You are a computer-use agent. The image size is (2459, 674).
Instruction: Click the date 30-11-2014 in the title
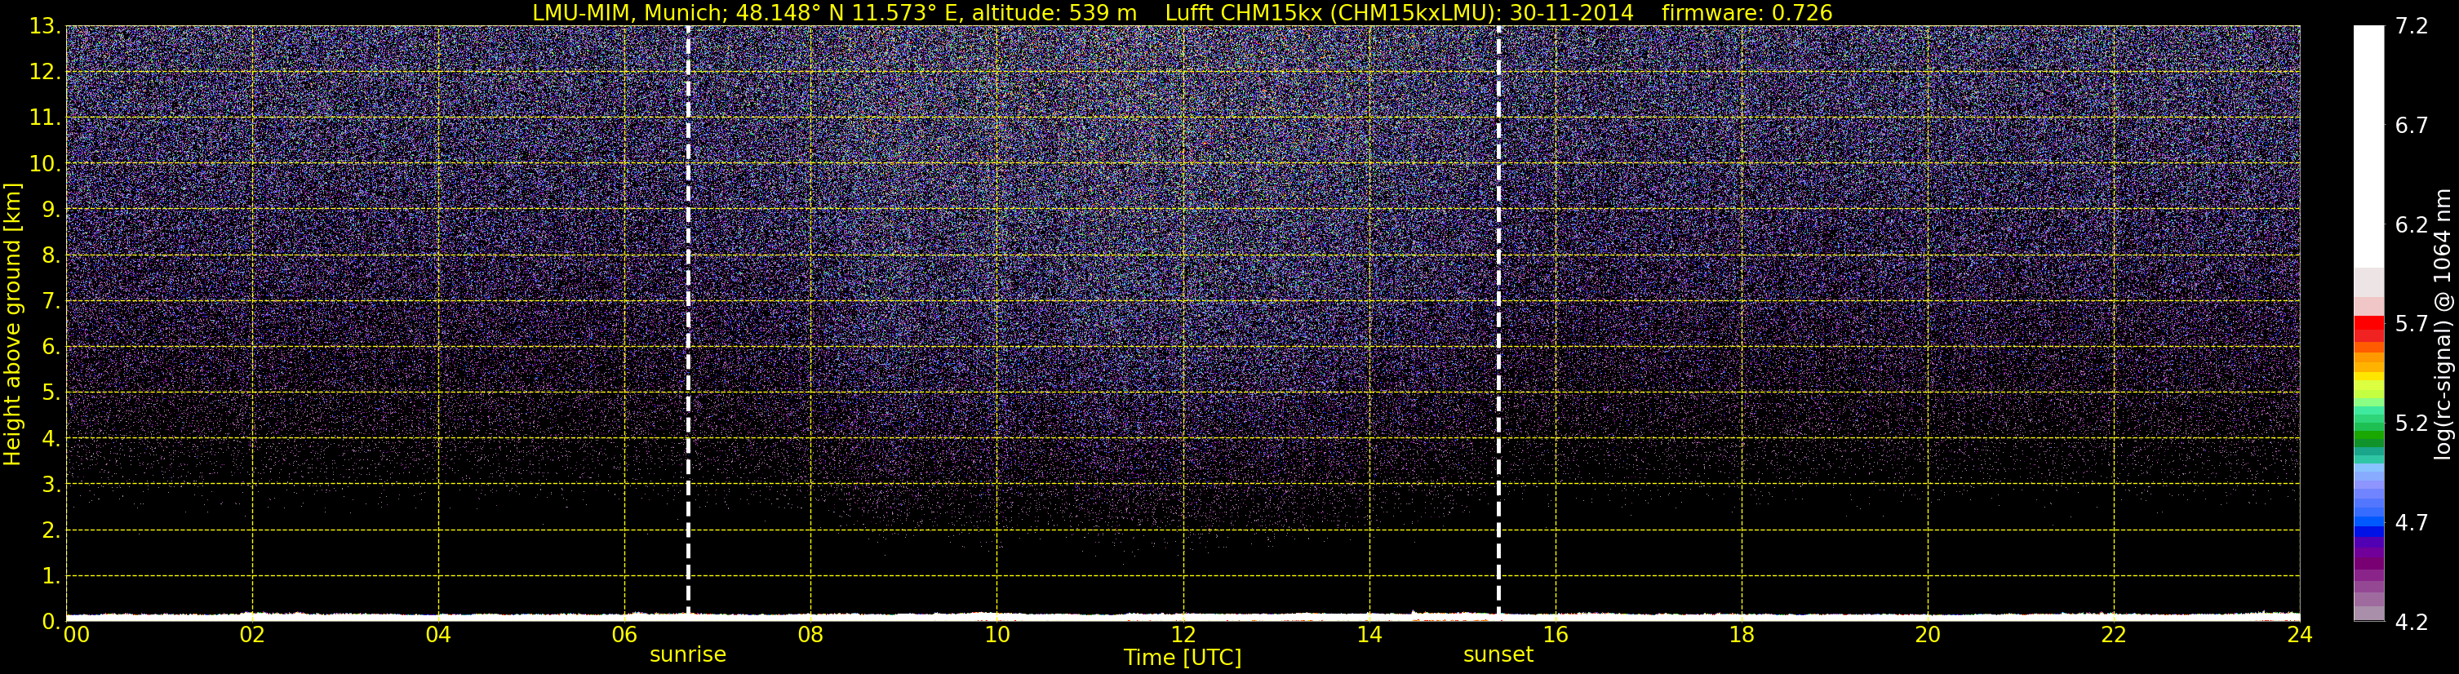pyautogui.click(x=1572, y=13)
